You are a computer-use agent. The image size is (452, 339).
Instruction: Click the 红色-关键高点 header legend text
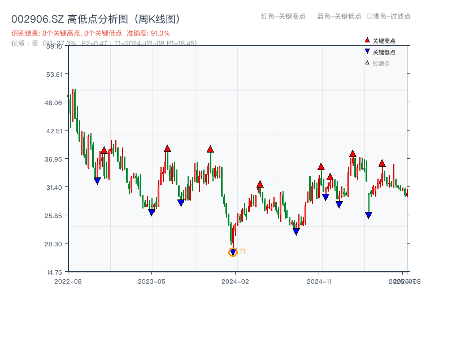click(x=283, y=16)
